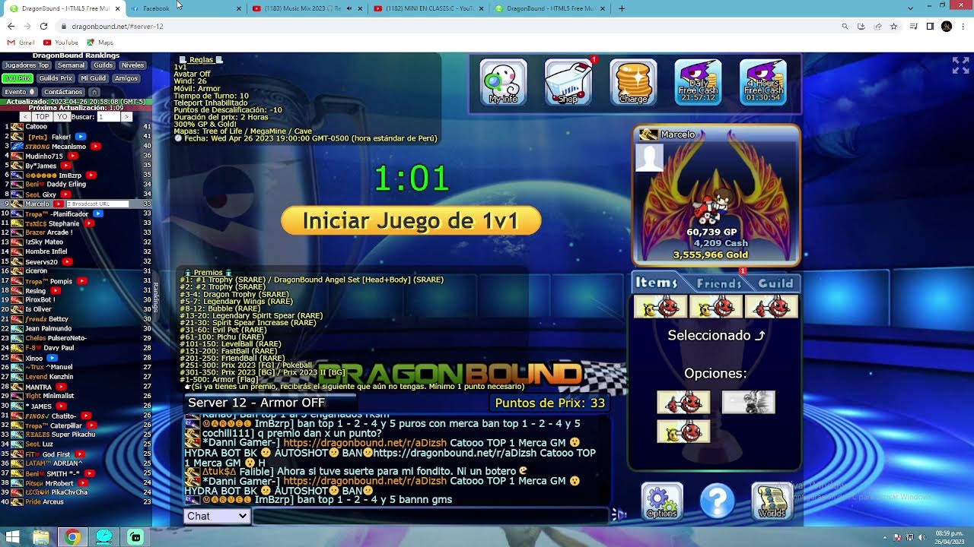This screenshot has height=547, width=974.
Task: Bookmark this page with the star icon
Action: point(893,26)
